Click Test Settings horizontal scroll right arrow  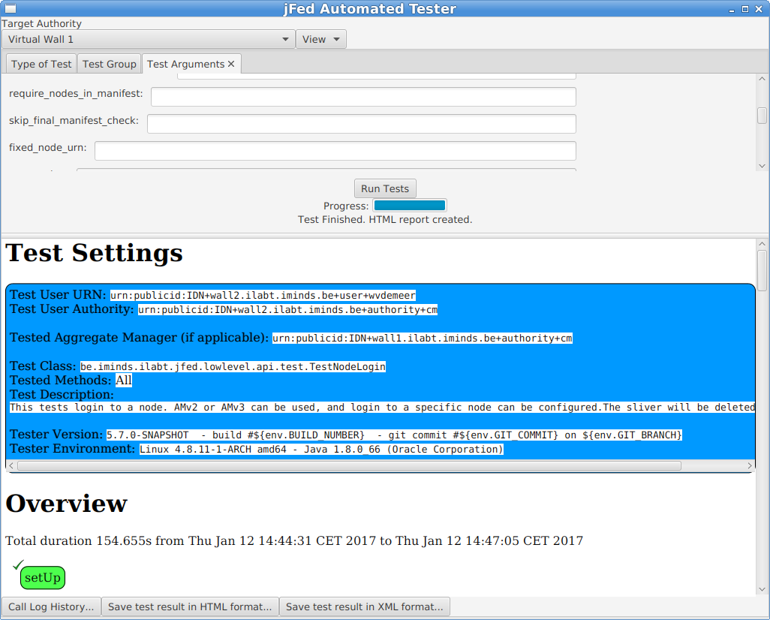750,465
